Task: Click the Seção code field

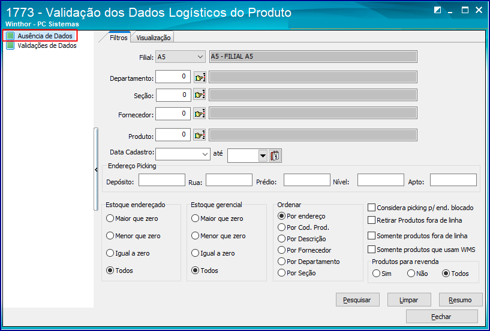Action: (173, 95)
